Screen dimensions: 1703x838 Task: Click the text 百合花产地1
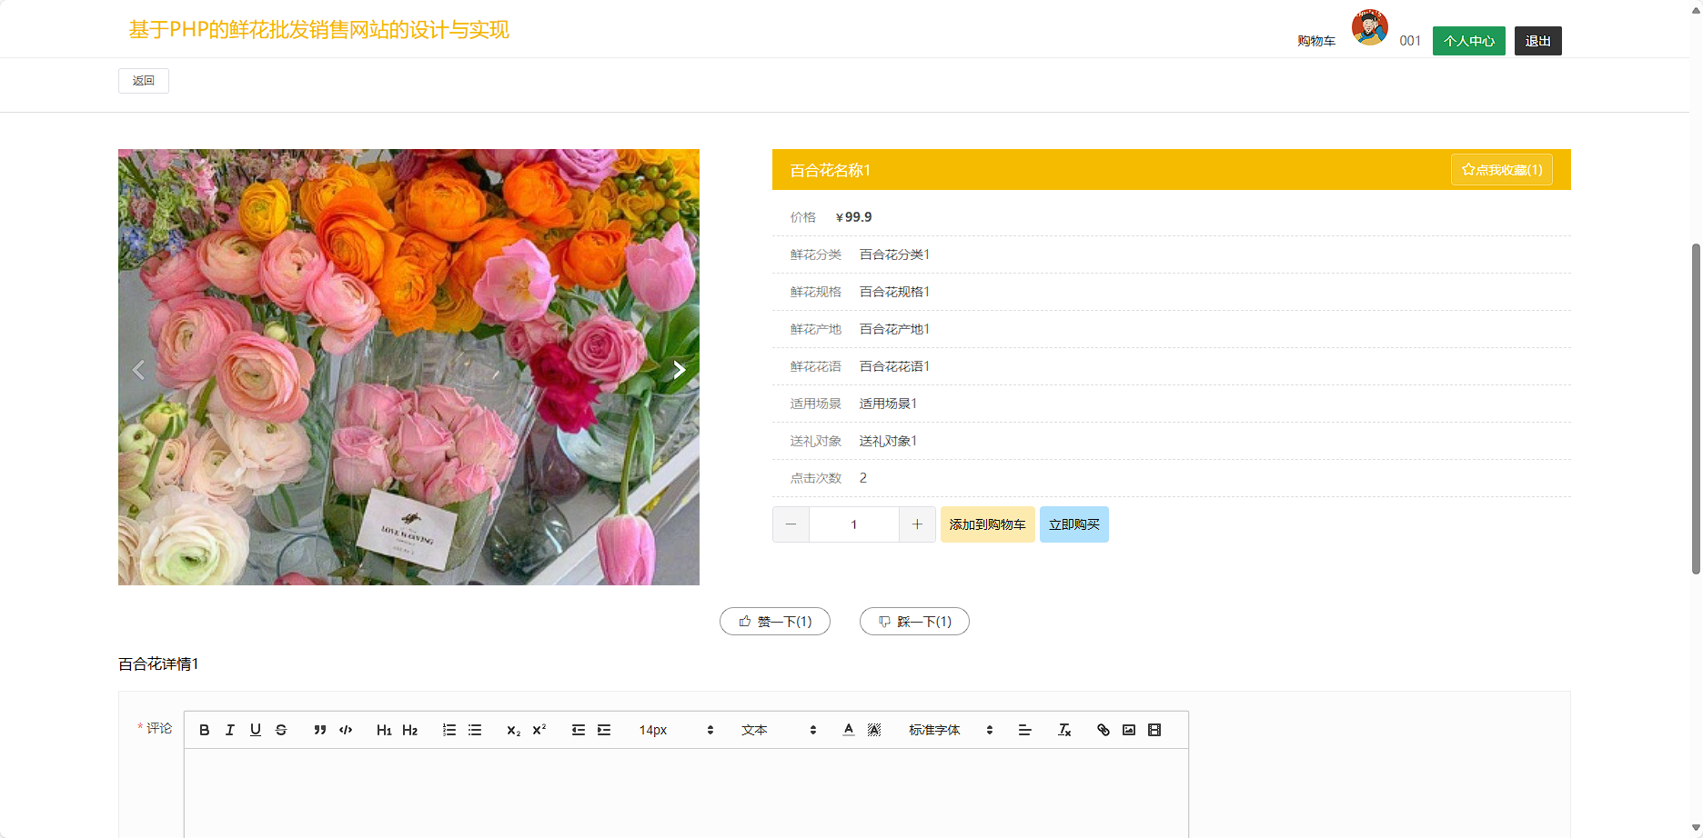(894, 329)
